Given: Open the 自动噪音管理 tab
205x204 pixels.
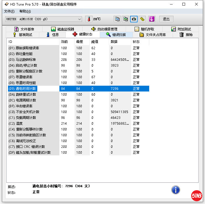Looking at the screenshot, I should click(104, 29).
